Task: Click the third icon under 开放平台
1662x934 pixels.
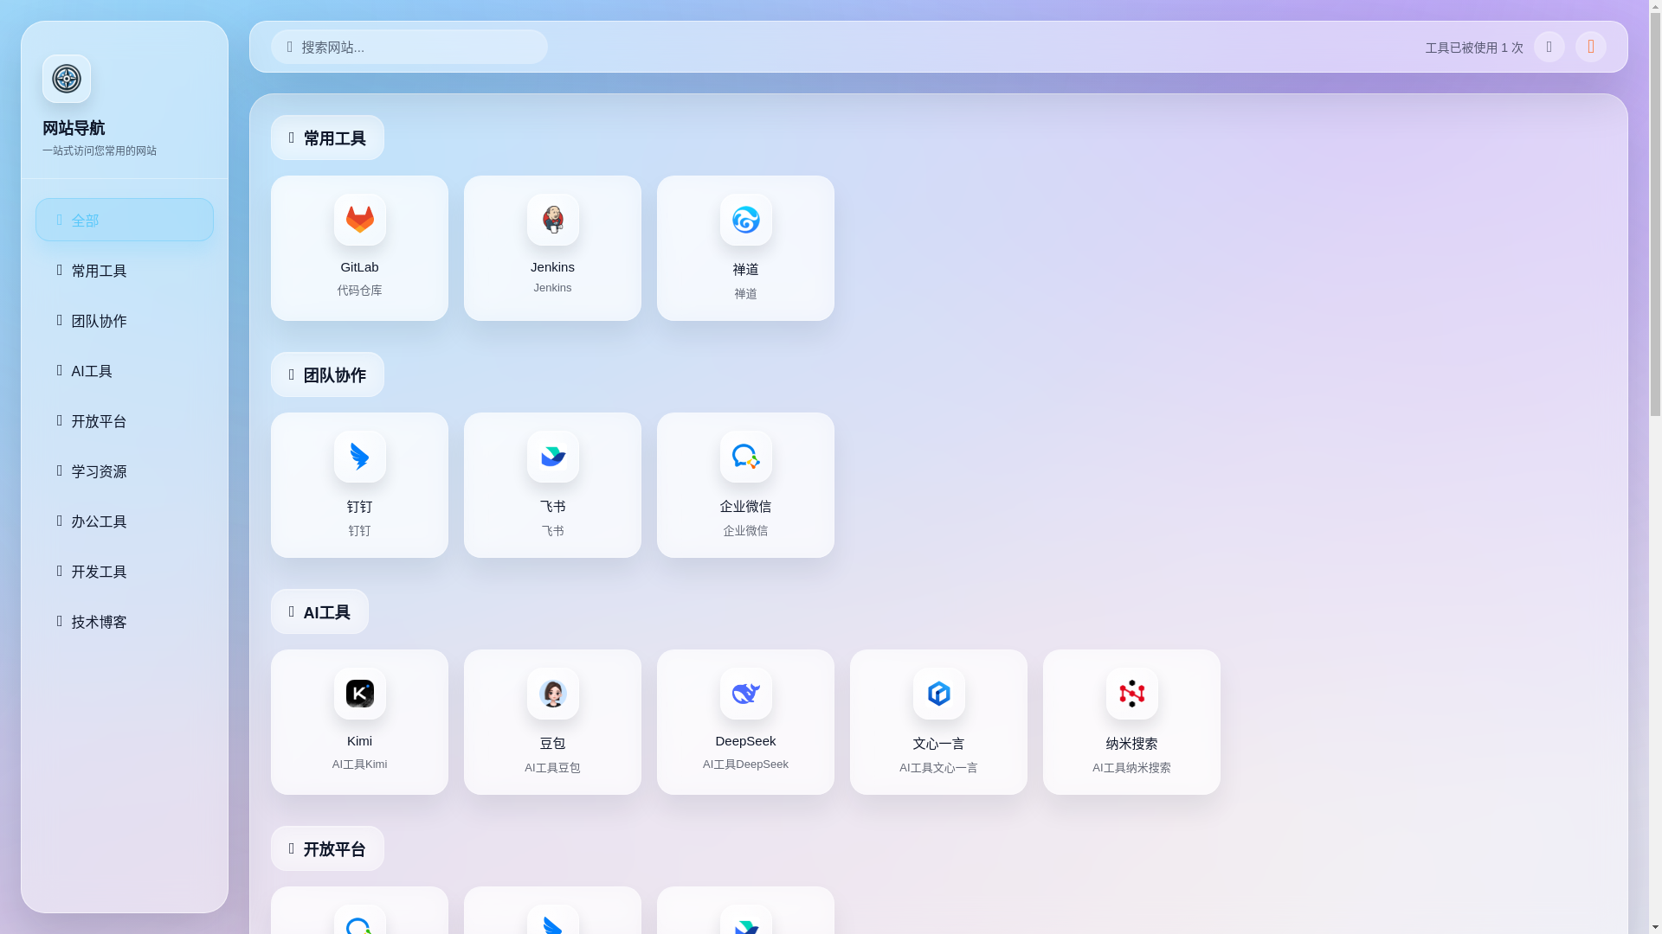Action: (x=745, y=920)
